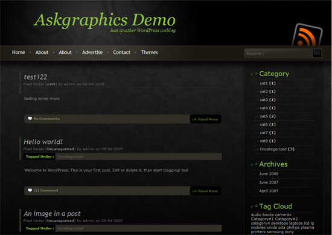The height and width of the screenshot is (235, 332).
Task: Click the category4 tag
Action: (x=260, y=223)
